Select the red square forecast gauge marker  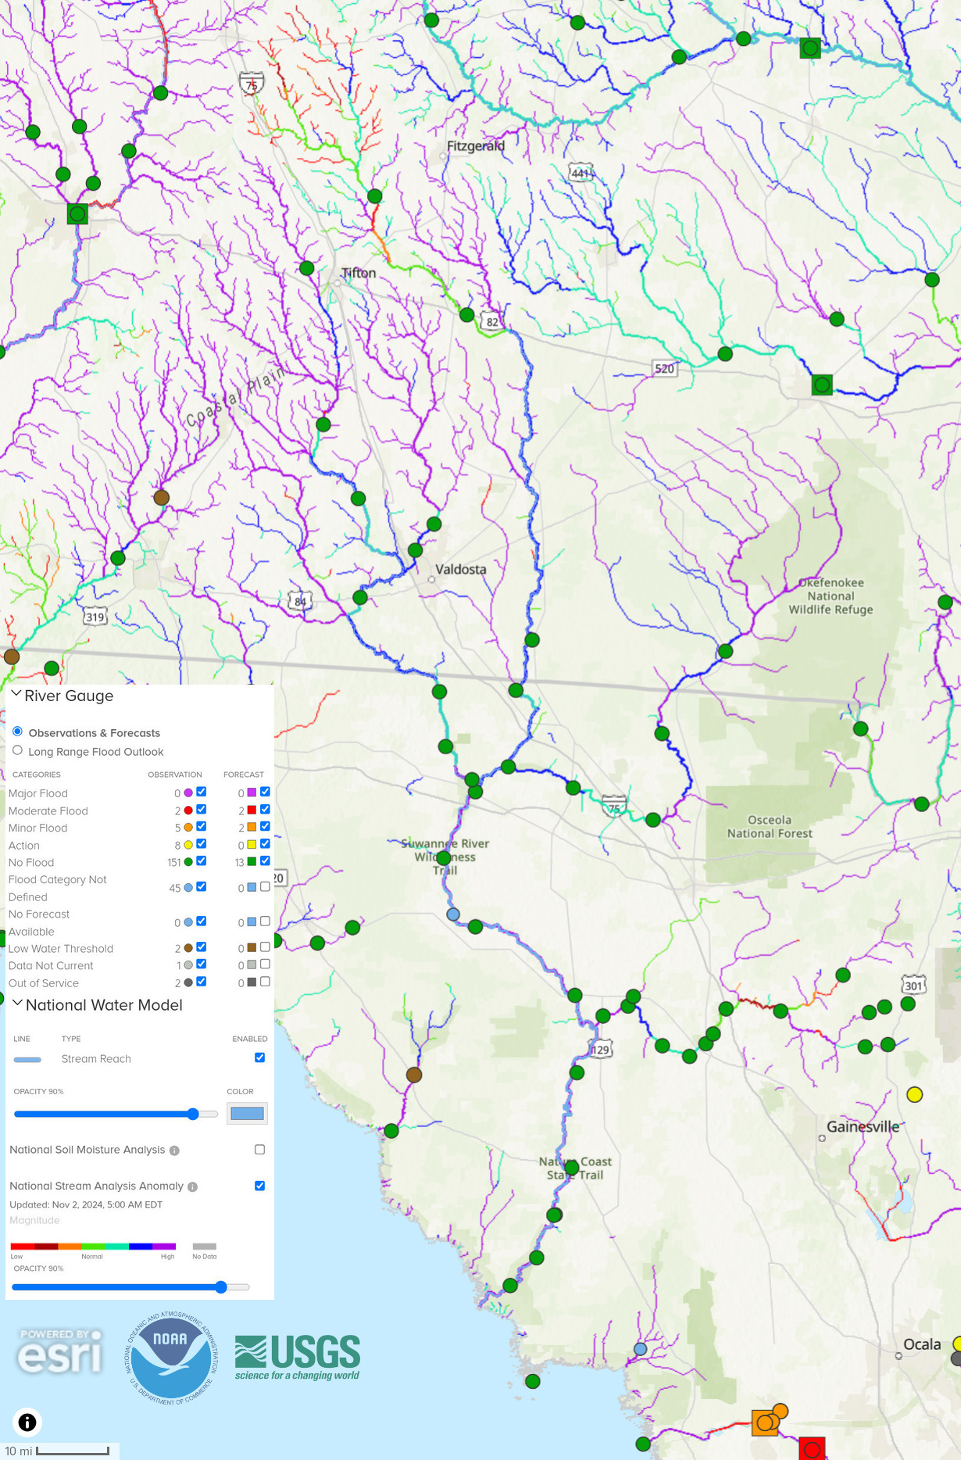click(812, 1449)
